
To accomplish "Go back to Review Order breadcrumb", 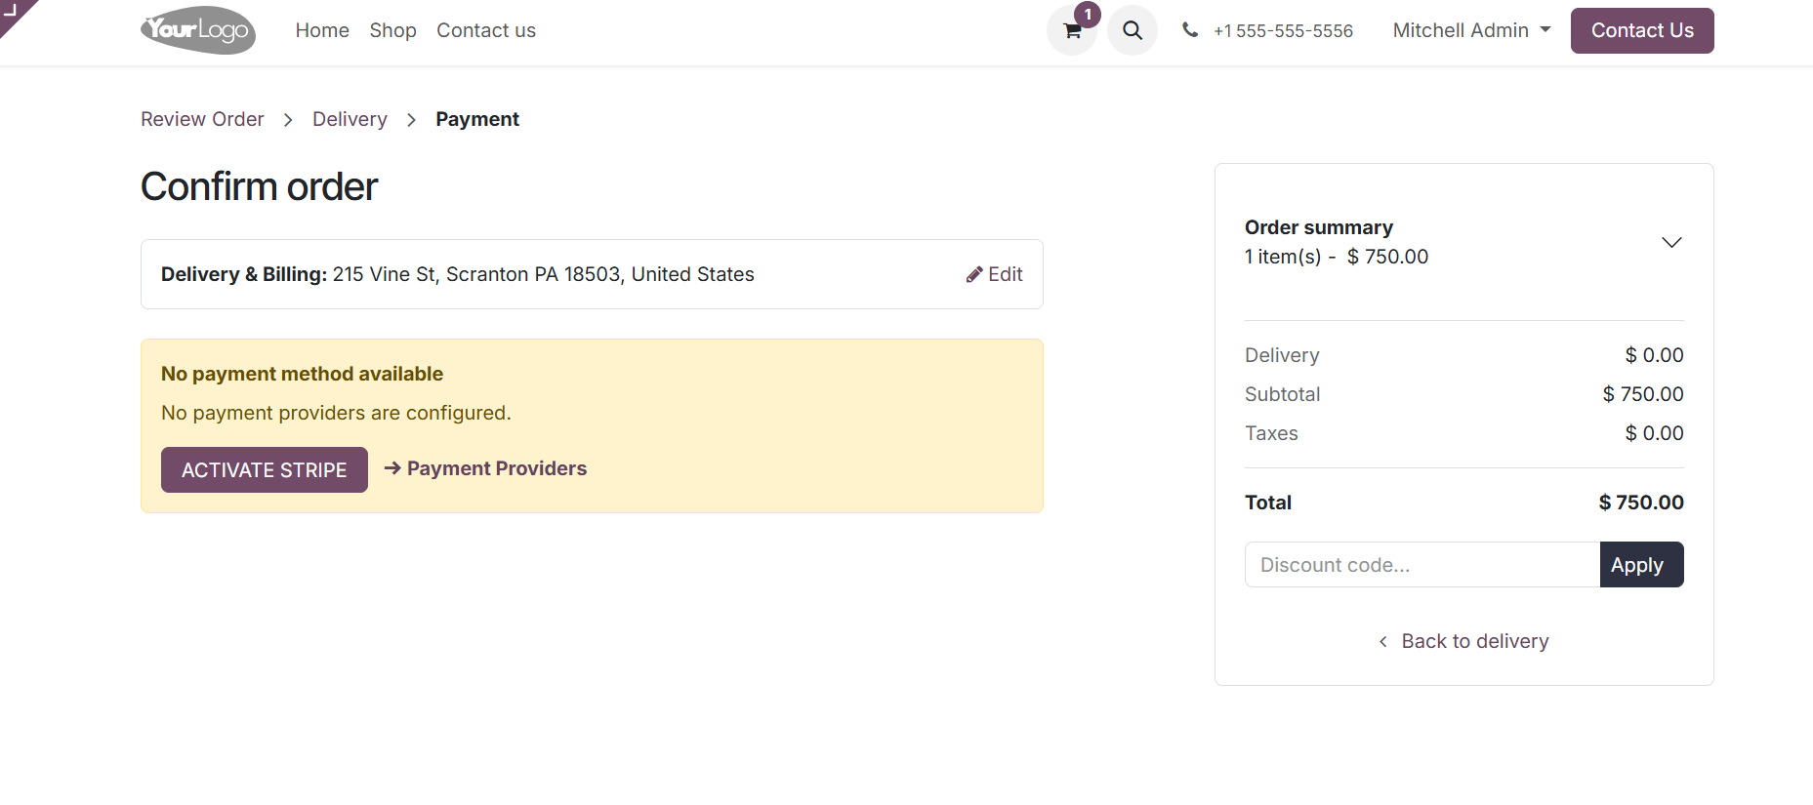I will click(x=202, y=118).
